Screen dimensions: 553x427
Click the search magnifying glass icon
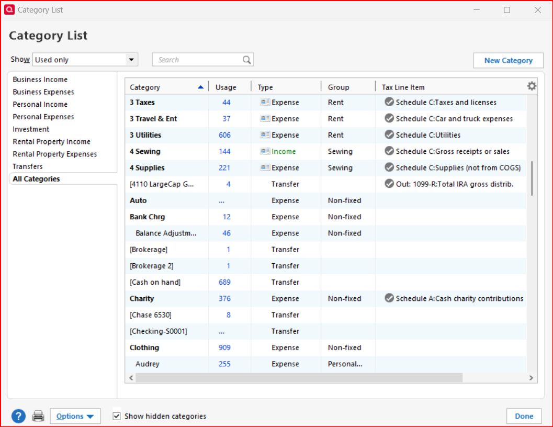(247, 60)
